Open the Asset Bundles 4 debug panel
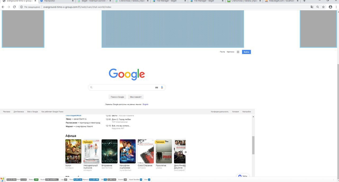This screenshot has width=339, height=182. (x=136, y=180)
